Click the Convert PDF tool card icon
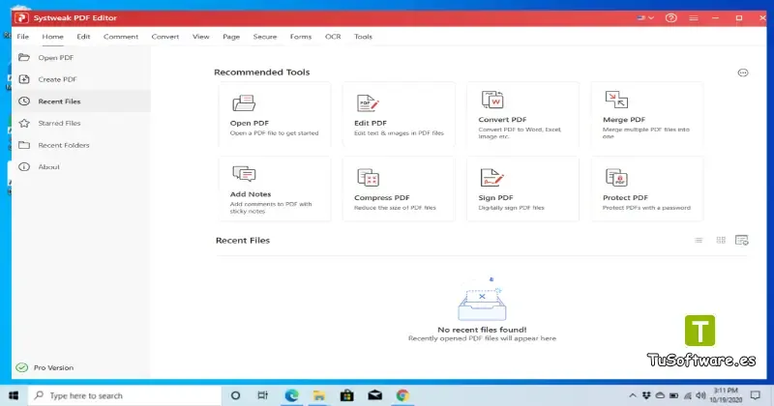Image resolution: width=774 pixels, height=406 pixels. [x=492, y=100]
